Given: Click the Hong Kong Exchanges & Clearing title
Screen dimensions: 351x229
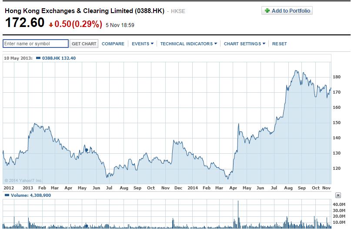Looking at the screenshot, I should [84, 11].
